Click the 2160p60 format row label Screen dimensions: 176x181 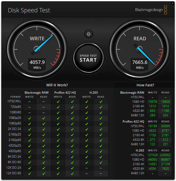pos(15,140)
